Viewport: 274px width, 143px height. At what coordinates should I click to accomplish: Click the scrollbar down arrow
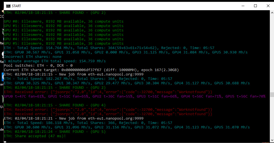pos(272,140)
